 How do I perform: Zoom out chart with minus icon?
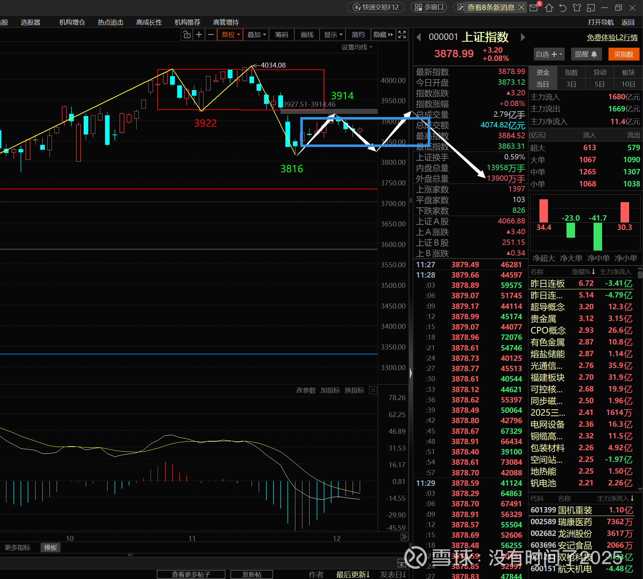pyautogui.click(x=211, y=35)
